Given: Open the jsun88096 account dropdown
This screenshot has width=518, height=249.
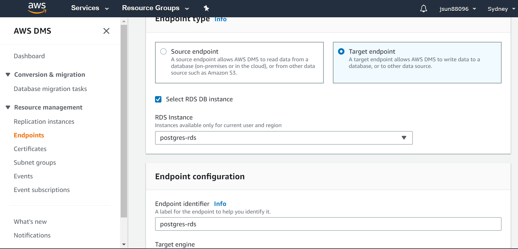Looking at the screenshot, I should [x=457, y=9].
